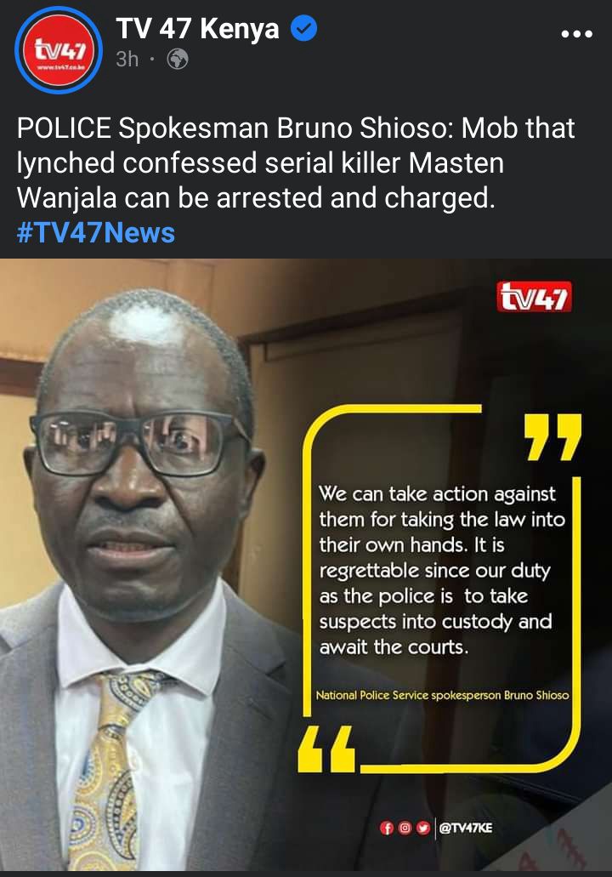612x877 pixels.
Task: Click the Facebook icon beside @TV47KE
Action: [x=386, y=828]
